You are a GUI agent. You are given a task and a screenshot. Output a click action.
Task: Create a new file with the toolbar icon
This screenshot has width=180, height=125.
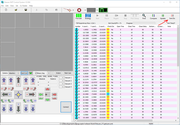6,10
